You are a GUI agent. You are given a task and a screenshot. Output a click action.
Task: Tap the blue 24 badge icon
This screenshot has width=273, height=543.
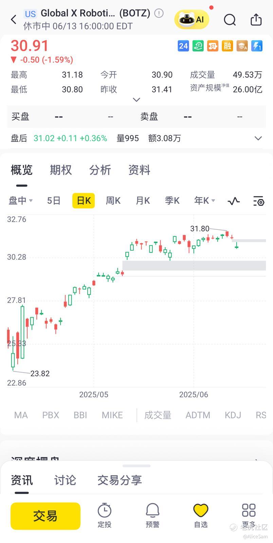(183, 46)
